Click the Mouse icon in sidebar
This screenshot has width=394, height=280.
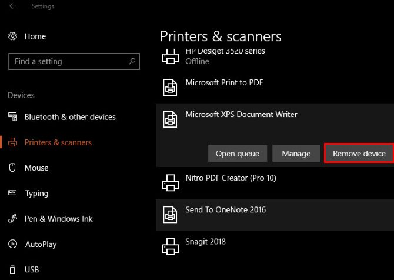[13, 168]
